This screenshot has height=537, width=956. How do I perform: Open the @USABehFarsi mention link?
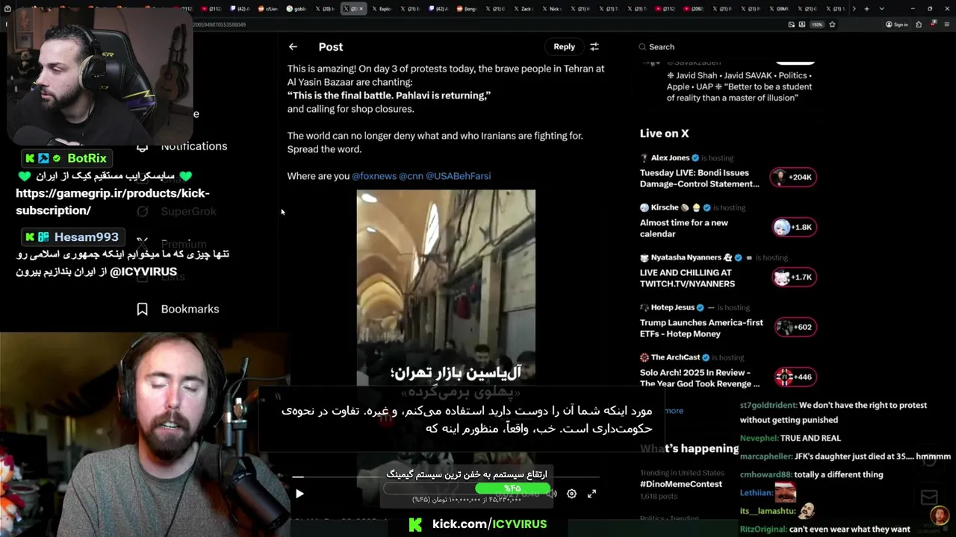point(458,176)
